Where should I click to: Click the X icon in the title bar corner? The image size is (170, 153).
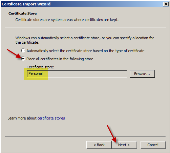[166, 4]
